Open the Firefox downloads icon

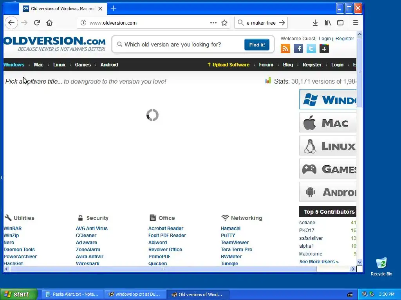(x=315, y=23)
